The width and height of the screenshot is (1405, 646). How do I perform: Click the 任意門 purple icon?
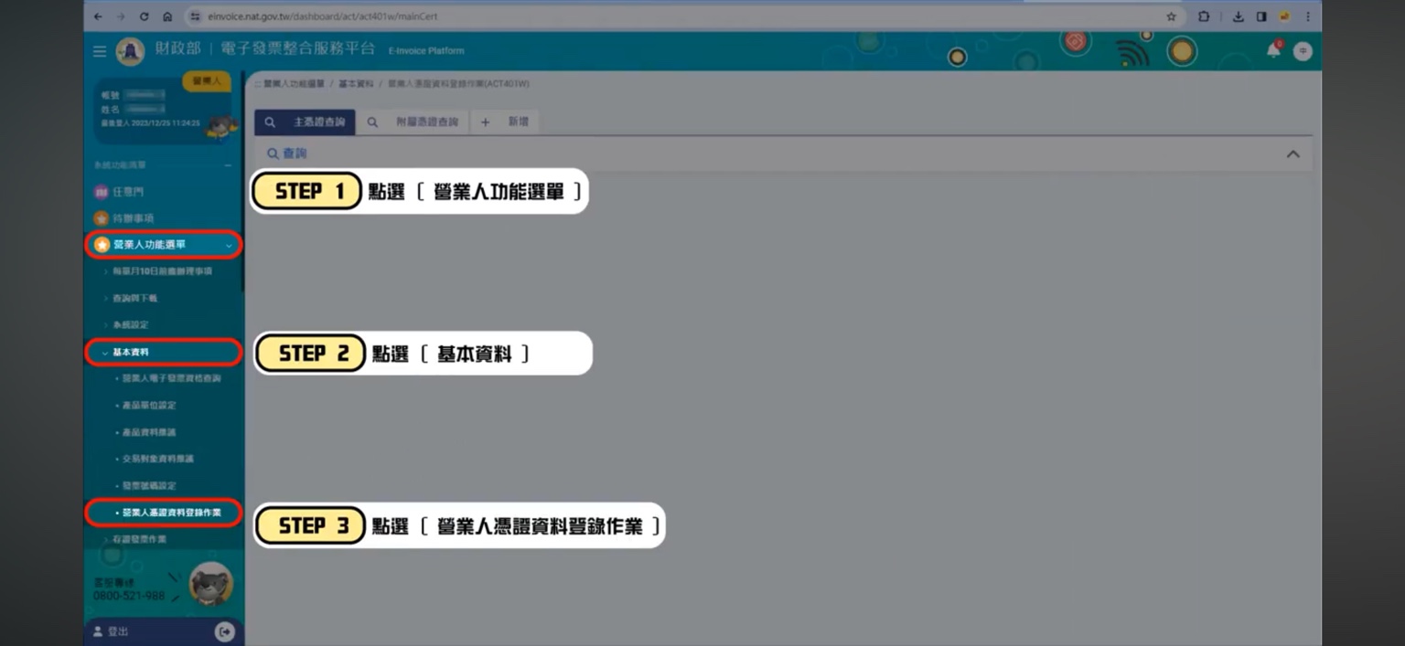click(102, 192)
